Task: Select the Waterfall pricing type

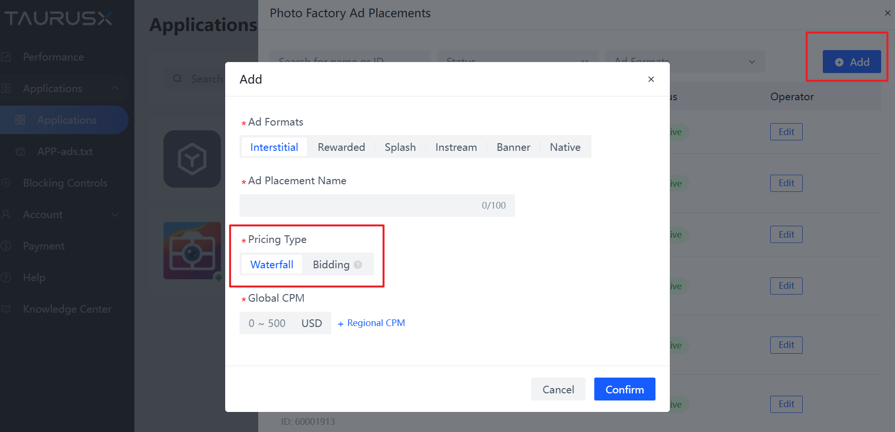Action: pos(272,264)
